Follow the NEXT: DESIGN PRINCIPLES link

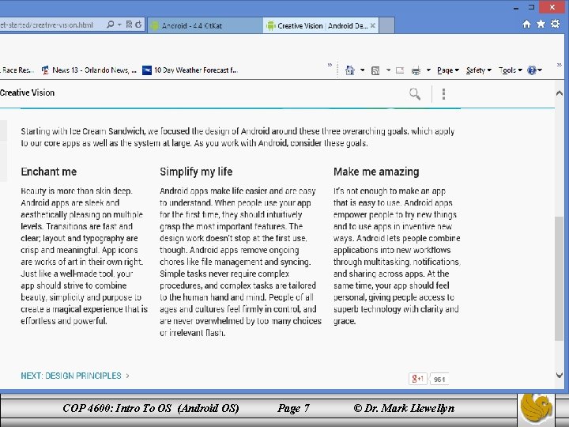click(x=75, y=376)
